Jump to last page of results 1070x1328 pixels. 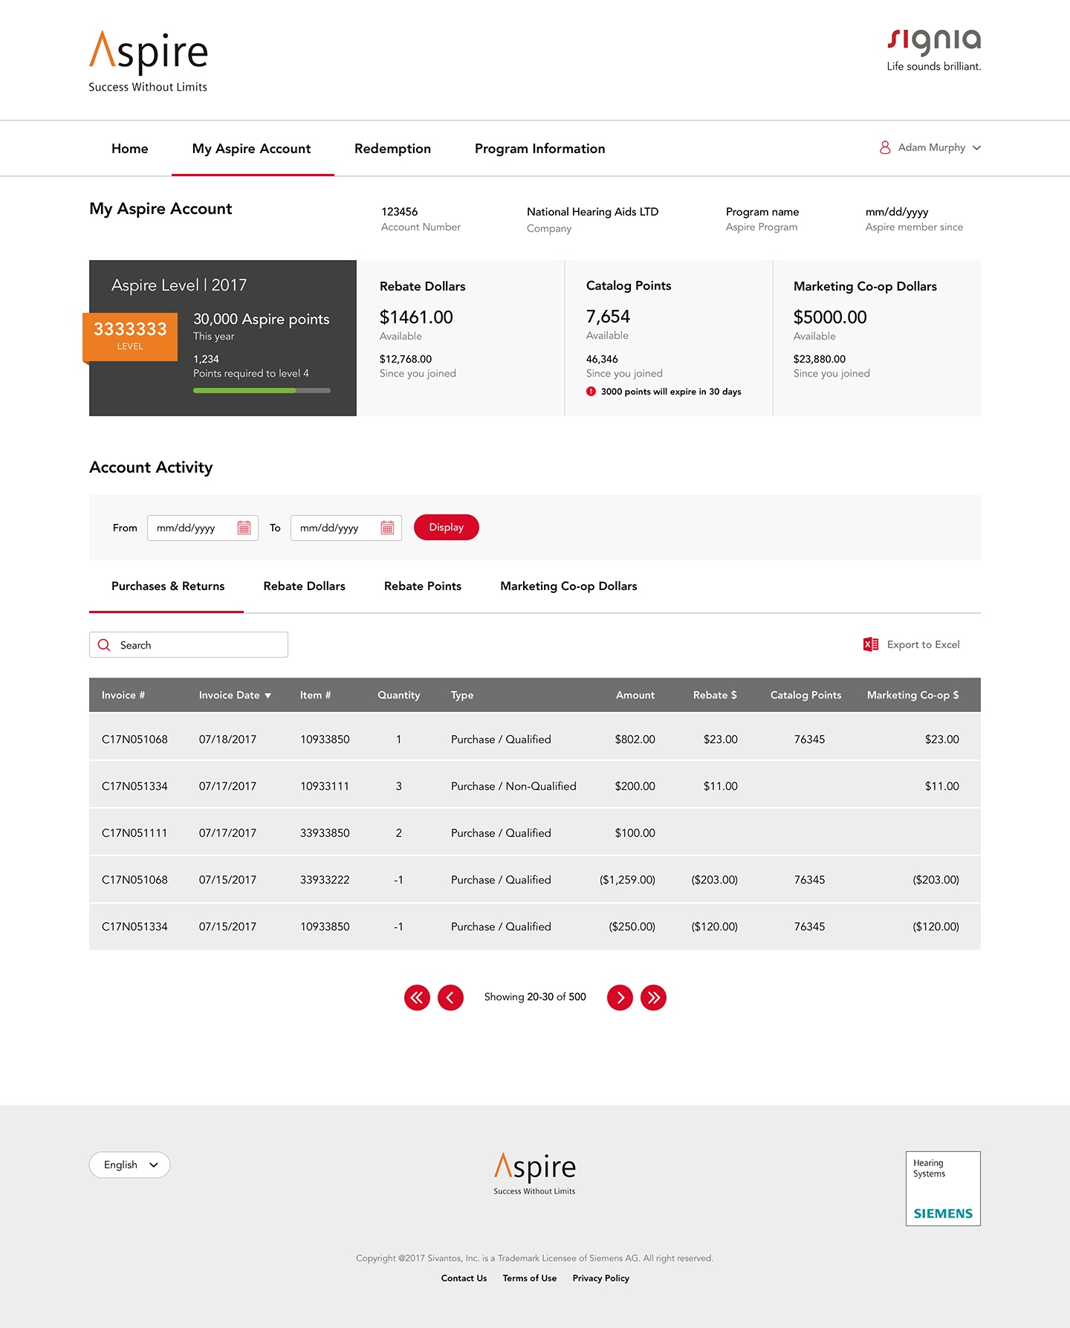pyautogui.click(x=653, y=997)
